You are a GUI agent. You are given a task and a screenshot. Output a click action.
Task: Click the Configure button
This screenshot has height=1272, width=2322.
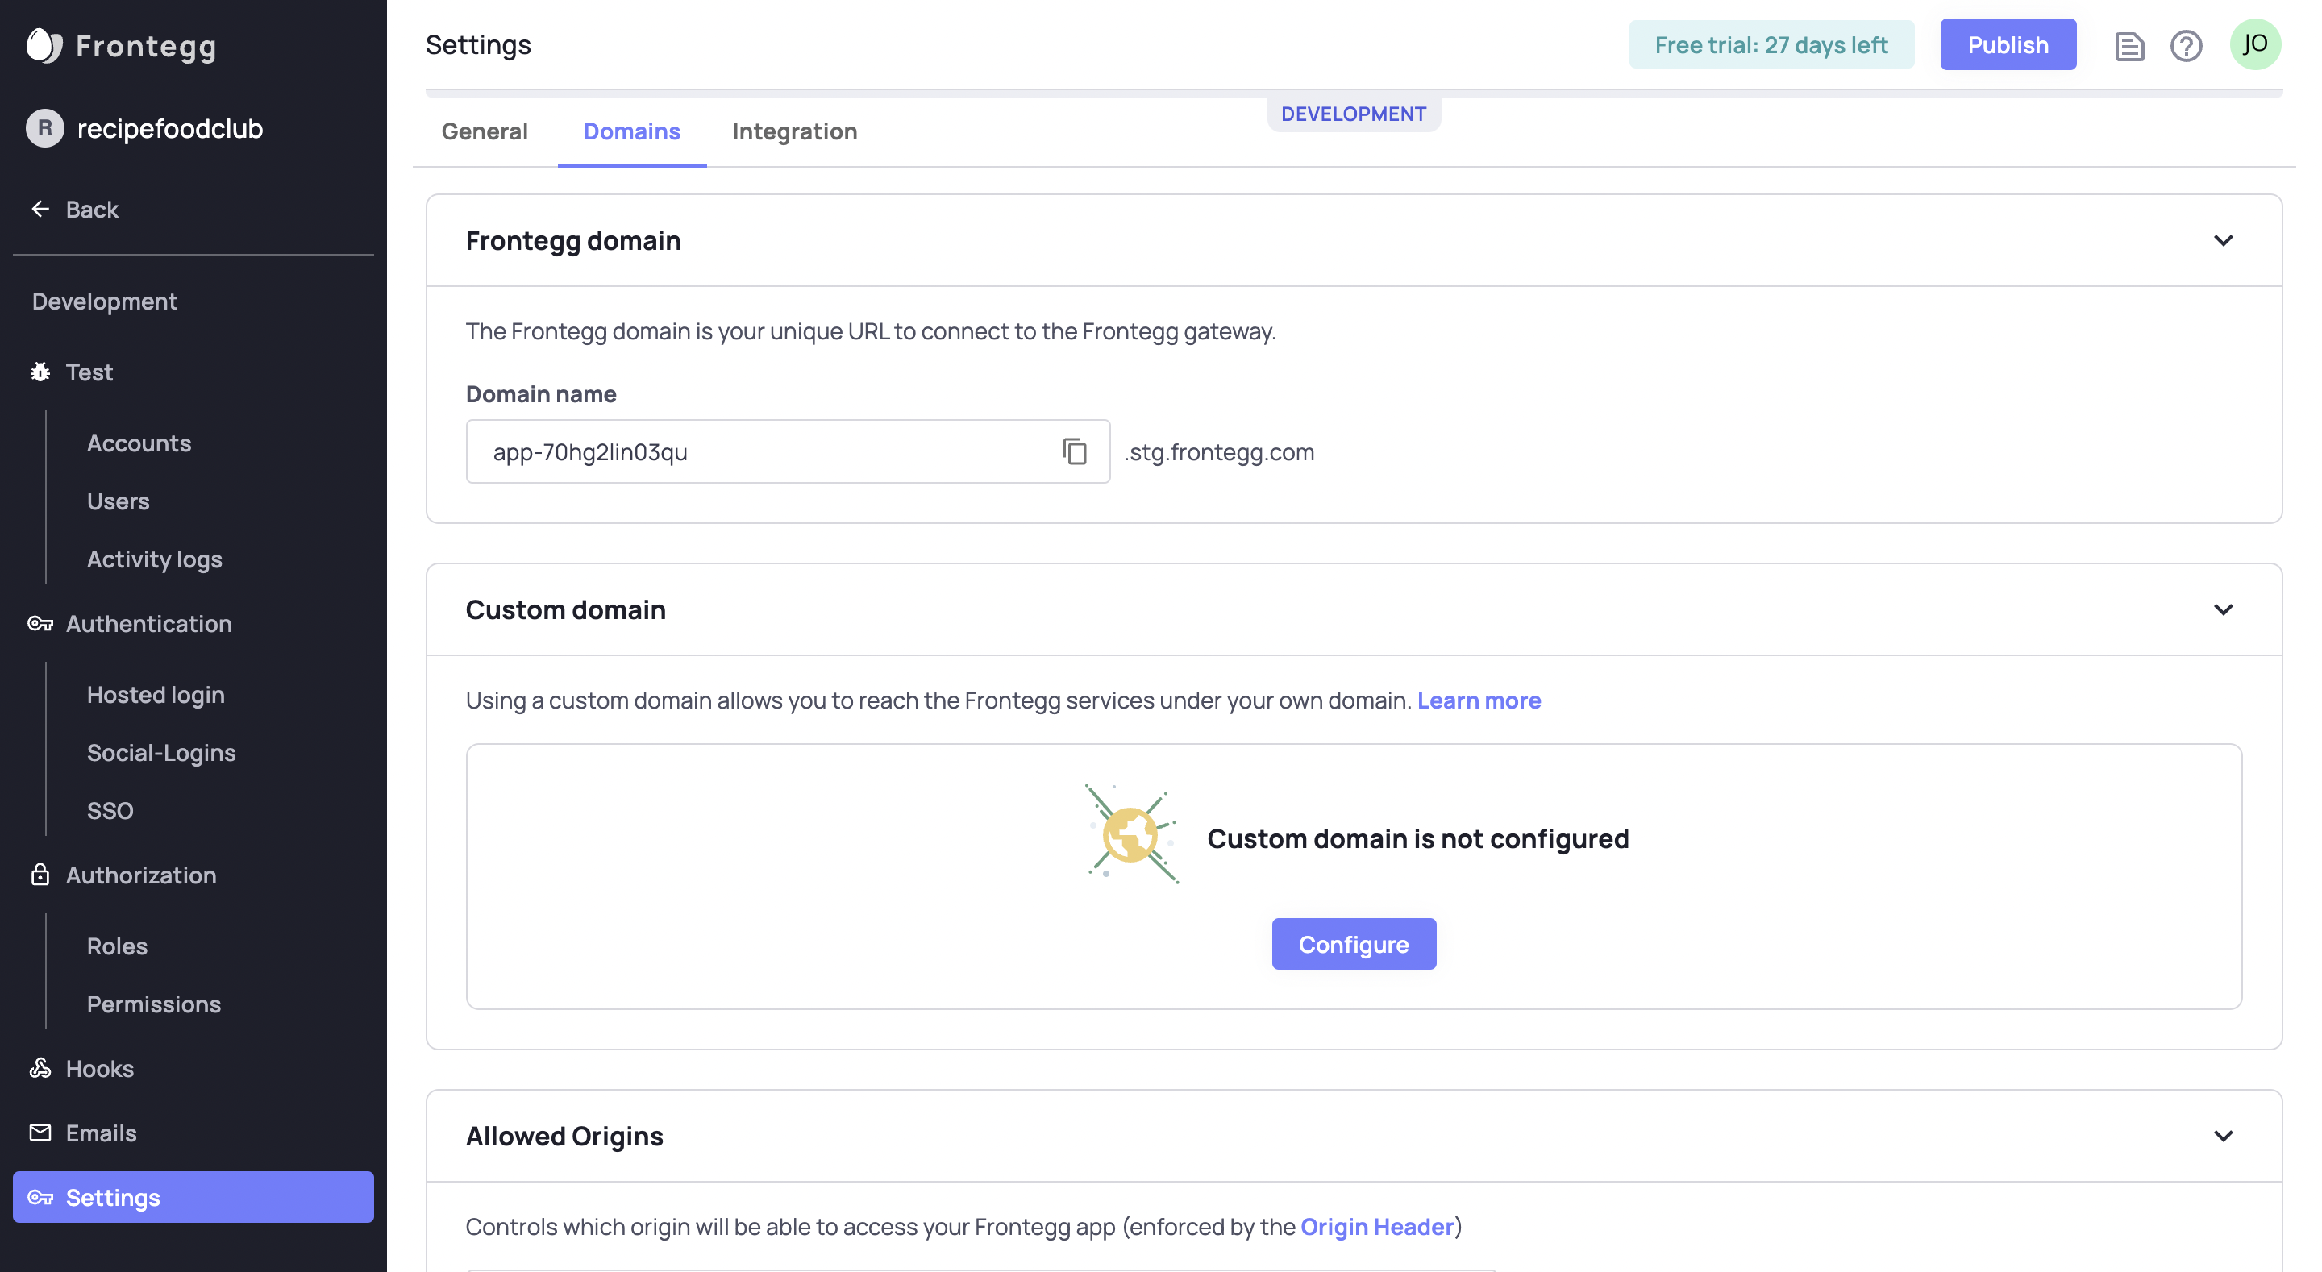tap(1353, 944)
